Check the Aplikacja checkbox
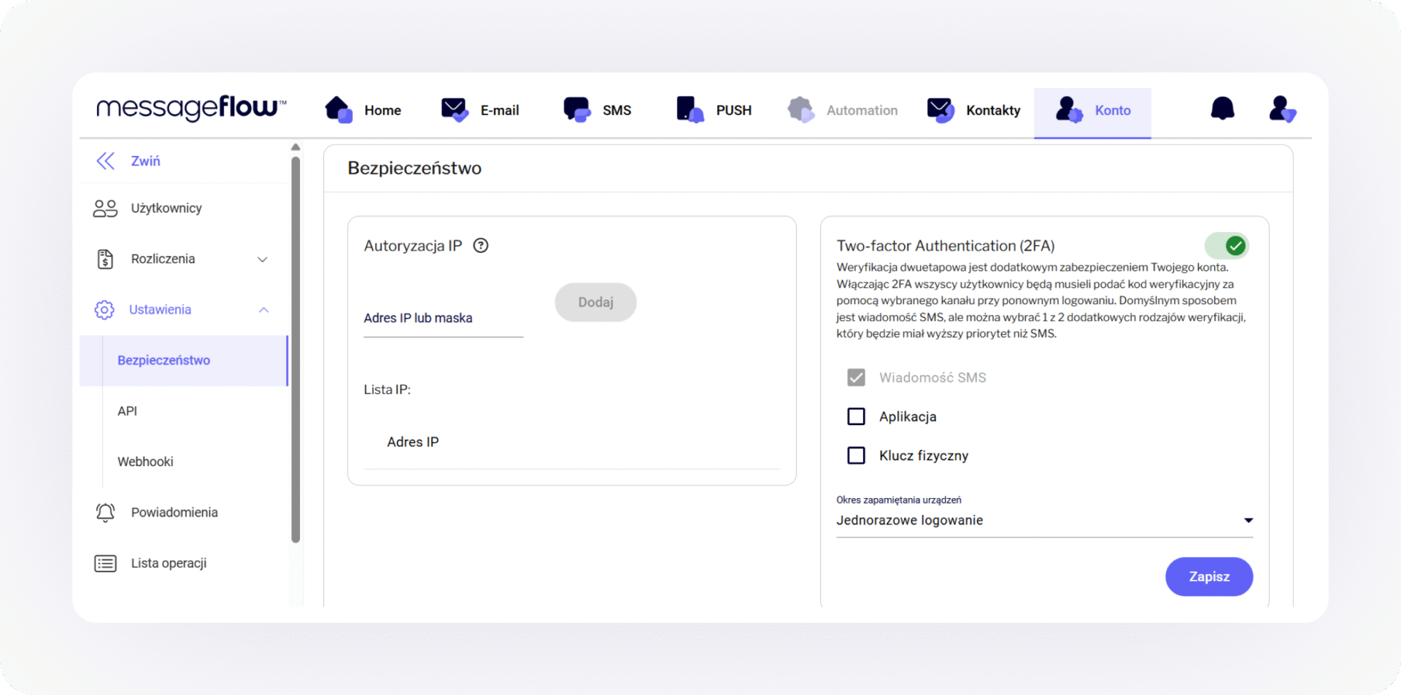Image resolution: width=1401 pixels, height=695 pixels. 856,416
